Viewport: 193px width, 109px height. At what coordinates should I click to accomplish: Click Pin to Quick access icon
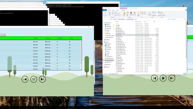click(x=105, y=14)
